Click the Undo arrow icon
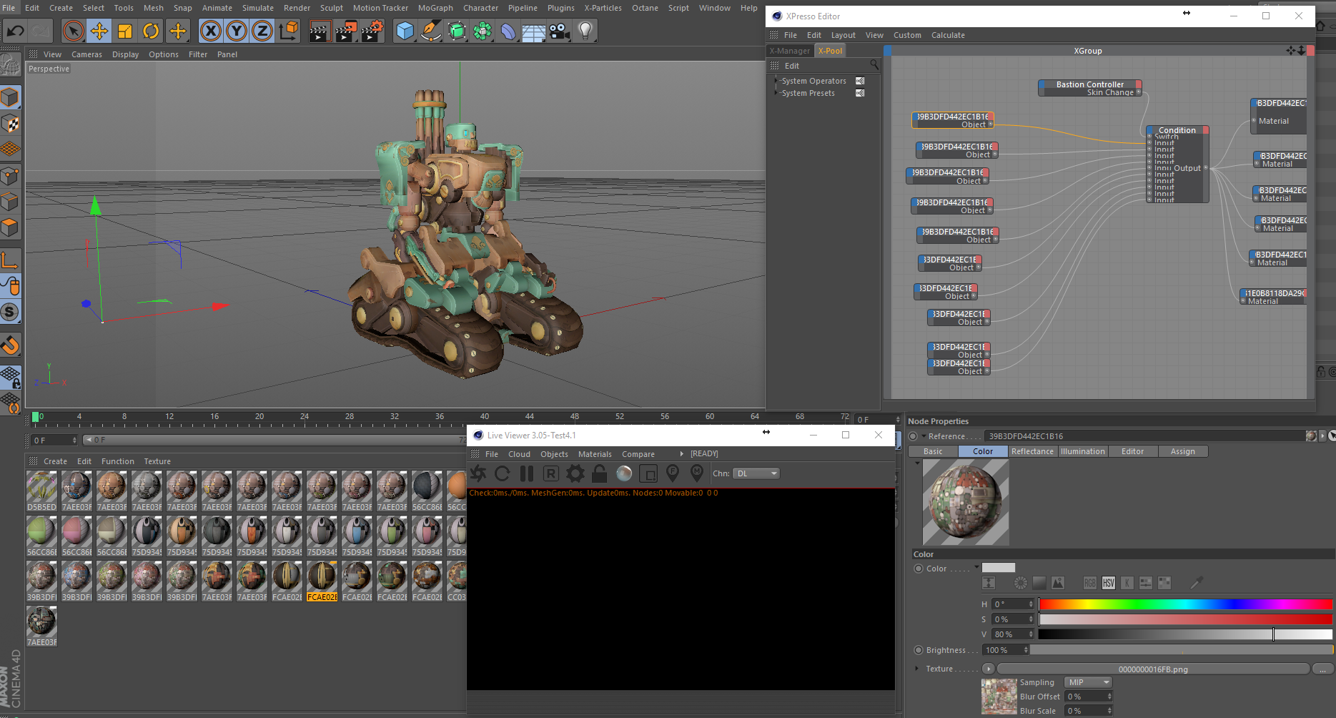Viewport: 1336px width, 718px height. [x=15, y=31]
